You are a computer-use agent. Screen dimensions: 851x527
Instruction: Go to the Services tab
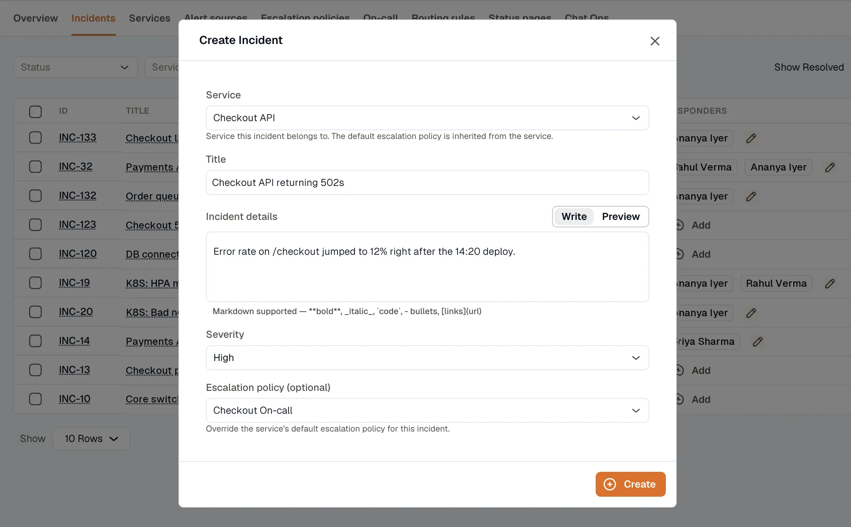click(x=149, y=18)
